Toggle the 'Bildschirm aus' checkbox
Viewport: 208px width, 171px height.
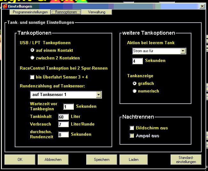[x=132, y=128]
